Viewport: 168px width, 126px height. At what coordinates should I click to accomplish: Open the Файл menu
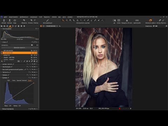[x=6, y=17]
